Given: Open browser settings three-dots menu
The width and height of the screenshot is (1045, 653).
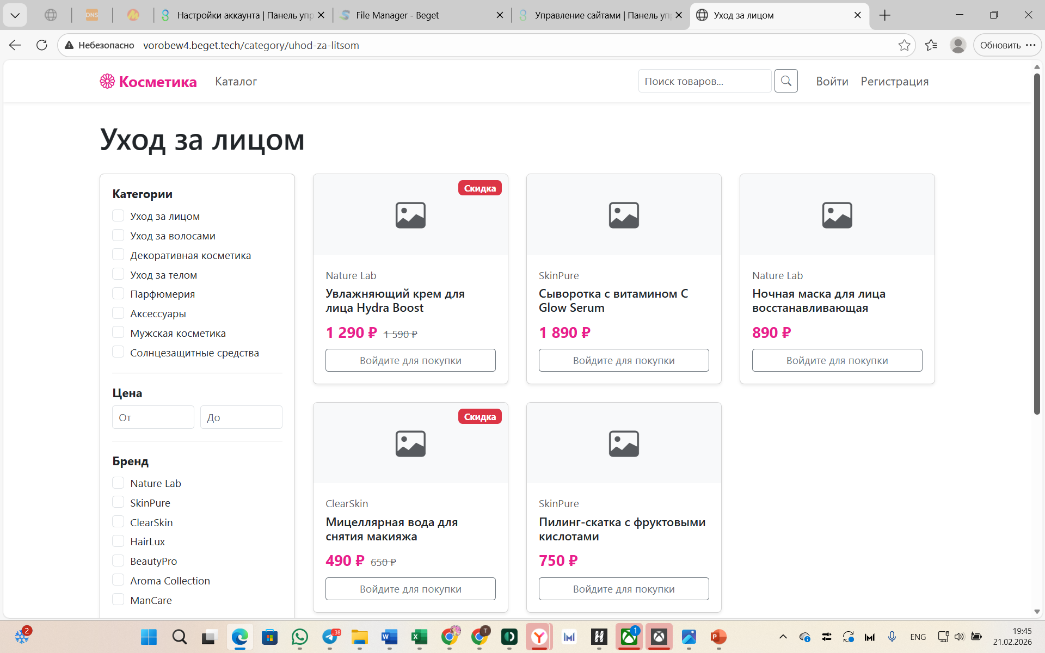Looking at the screenshot, I should [x=1031, y=45].
